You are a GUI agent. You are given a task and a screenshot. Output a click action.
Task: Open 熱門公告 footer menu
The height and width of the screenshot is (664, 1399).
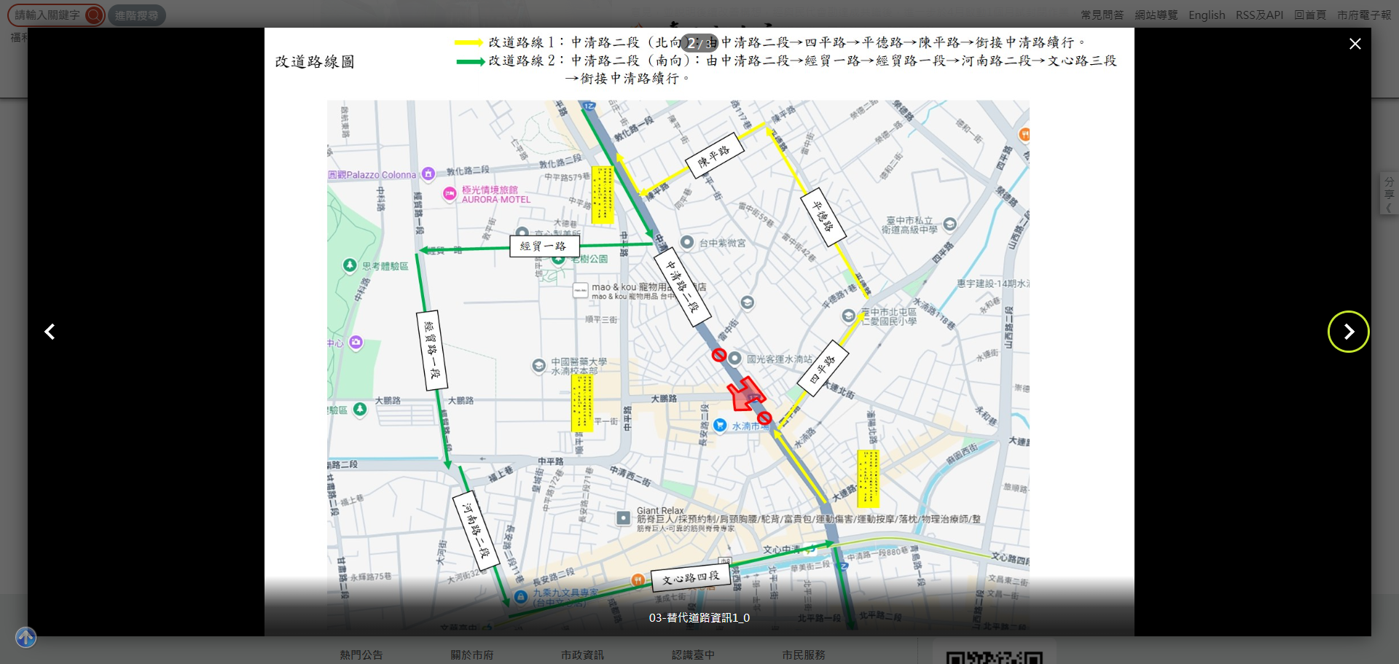pos(361,655)
